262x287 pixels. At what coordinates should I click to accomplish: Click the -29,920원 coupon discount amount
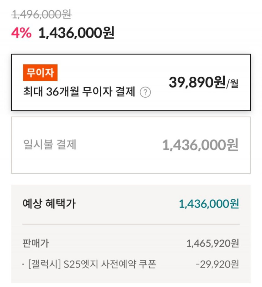coord(217,264)
